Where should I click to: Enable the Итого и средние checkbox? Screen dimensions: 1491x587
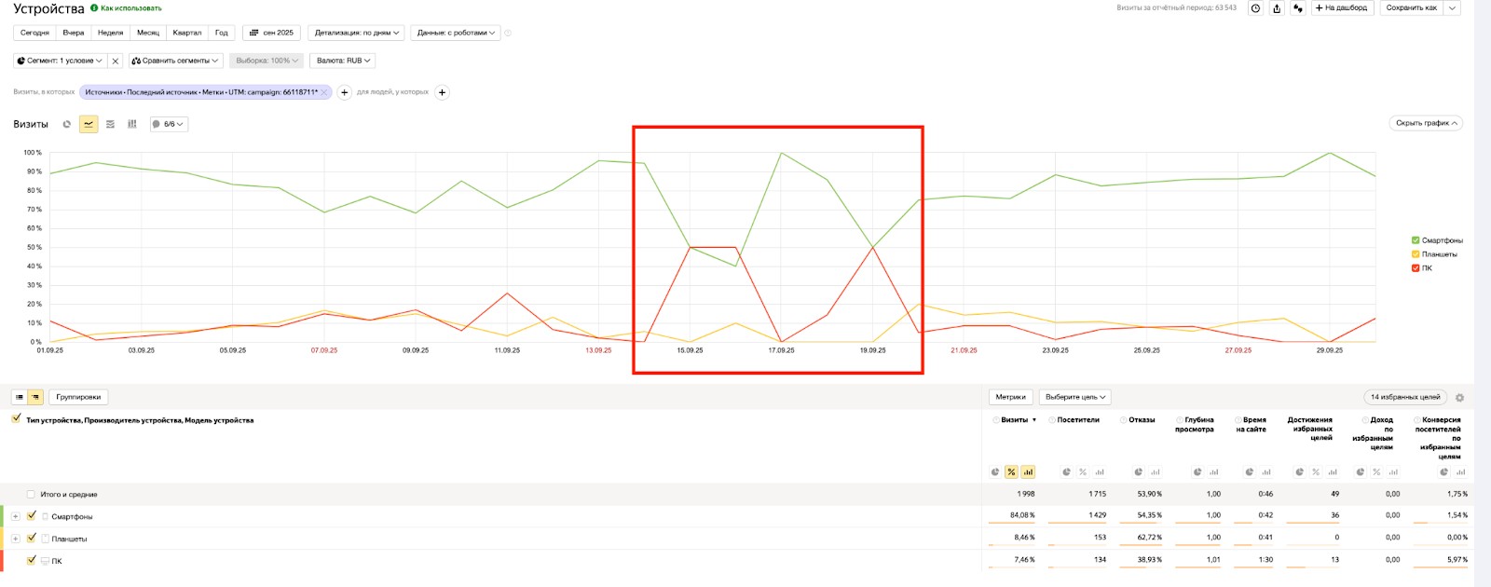31,495
